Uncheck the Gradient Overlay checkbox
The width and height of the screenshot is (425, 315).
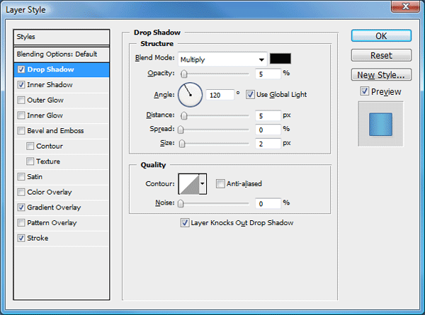[x=21, y=207]
